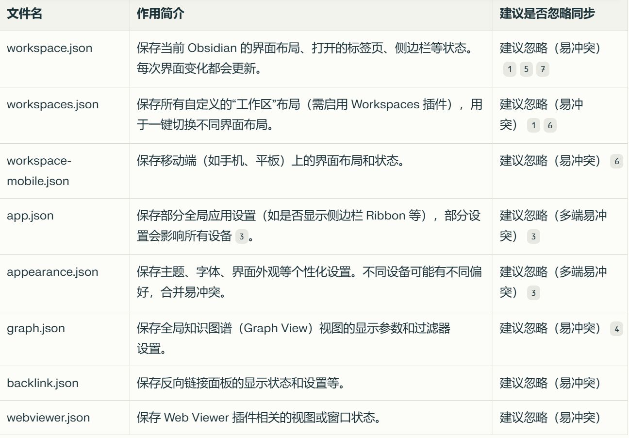The height and width of the screenshot is (438, 629).
Task: Open citation 6 in the workspace-mobile.json row
Action: 617,162
